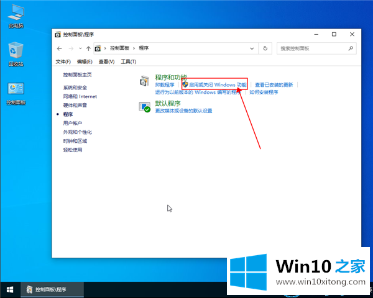373x298 pixels.
Task: Click the window title bar Control Panel icon
Action: [58, 35]
